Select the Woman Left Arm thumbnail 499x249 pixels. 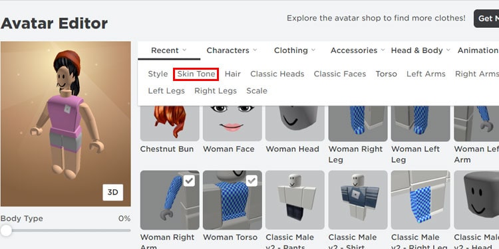[x=476, y=124]
